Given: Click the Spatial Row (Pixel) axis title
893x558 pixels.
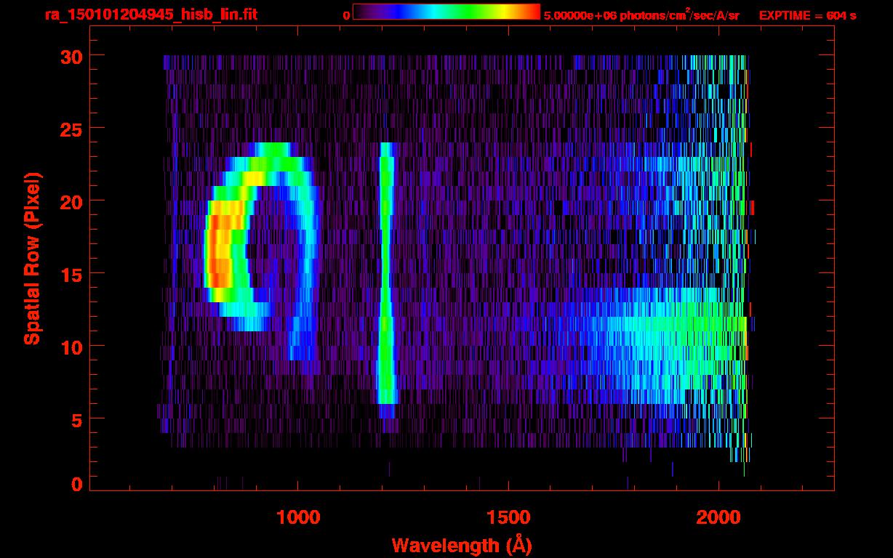Looking at the screenshot, I should pos(32,258).
